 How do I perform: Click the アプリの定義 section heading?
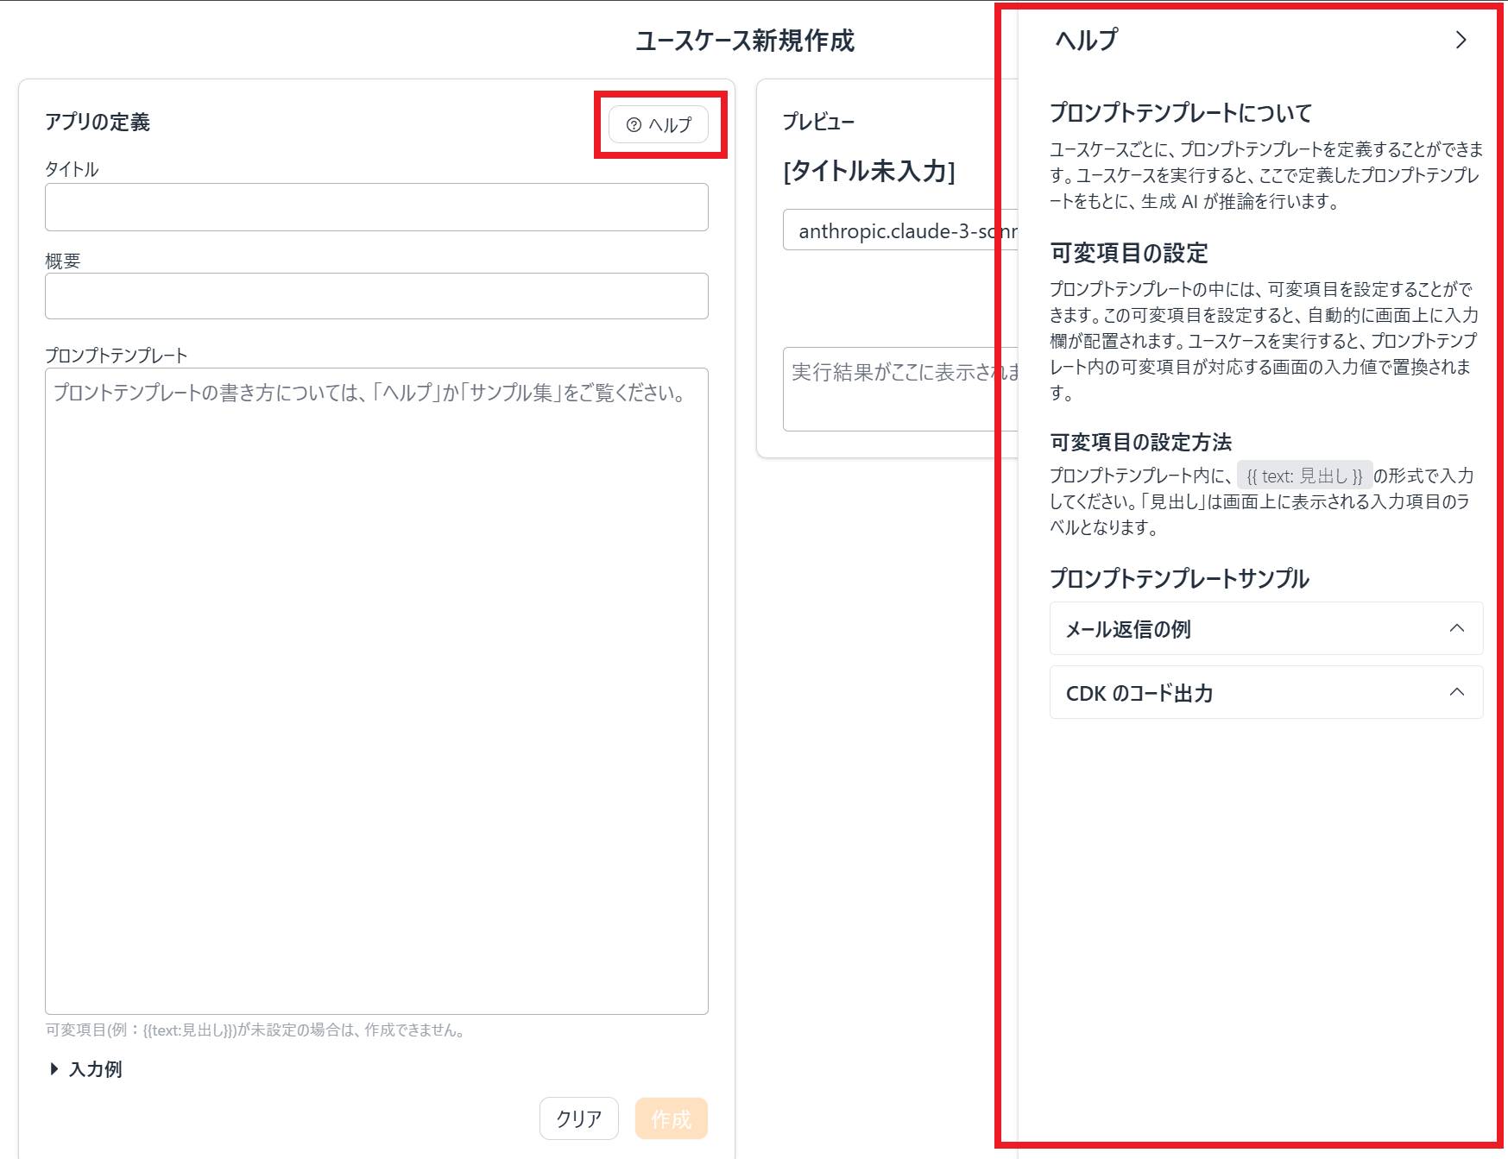pyautogui.click(x=98, y=122)
